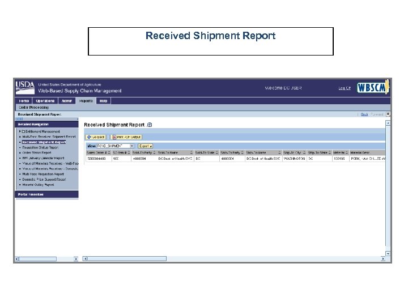Viewport: 408px width, 306px height.
Task: Open the Admin tab
Action: click(67, 101)
